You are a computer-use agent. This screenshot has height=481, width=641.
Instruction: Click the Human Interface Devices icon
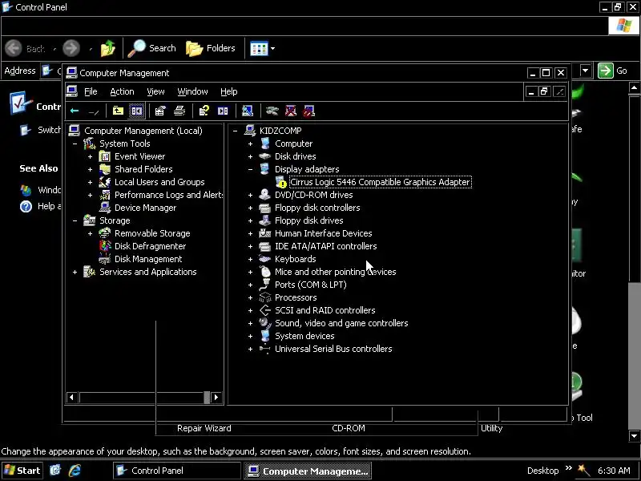pos(265,233)
